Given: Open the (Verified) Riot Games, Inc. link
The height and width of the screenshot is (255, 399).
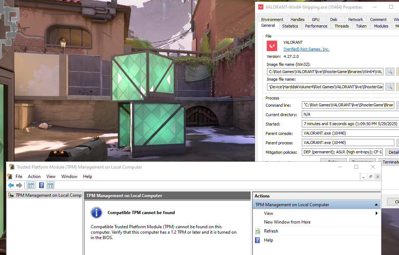Looking at the screenshot, I should [306, 49].
